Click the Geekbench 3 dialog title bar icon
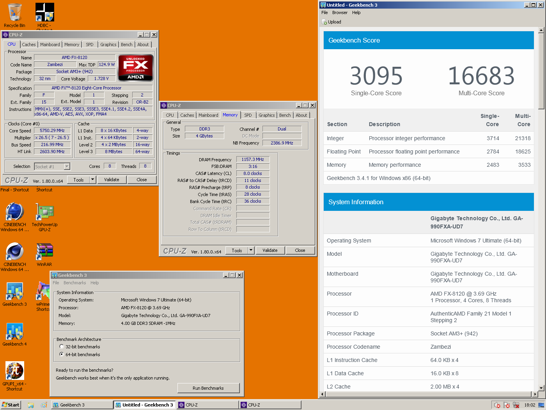Viewport: 546px width, 410px height. [x=55, y=275]
